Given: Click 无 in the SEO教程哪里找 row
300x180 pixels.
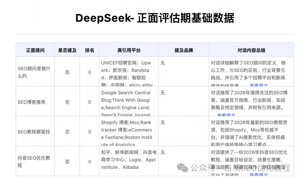Looking at the screenshot, I should (162, 122).
